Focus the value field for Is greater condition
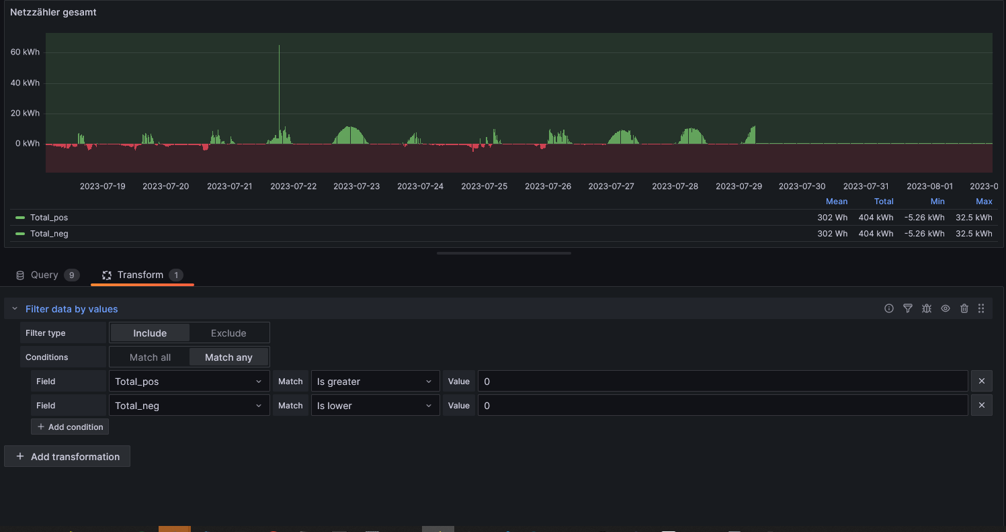 click(722, 382)
